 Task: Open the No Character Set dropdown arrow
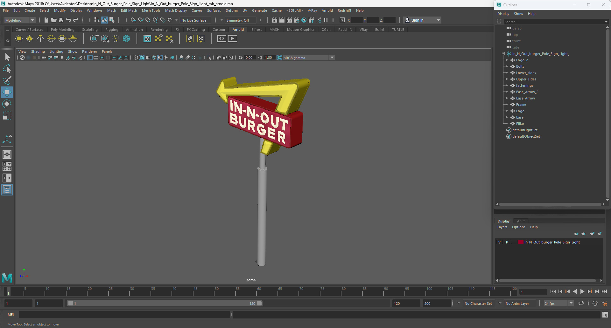tap(459, 303)
